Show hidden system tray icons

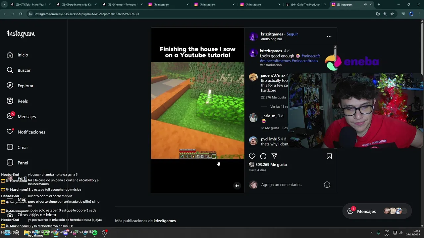point(371,233)
